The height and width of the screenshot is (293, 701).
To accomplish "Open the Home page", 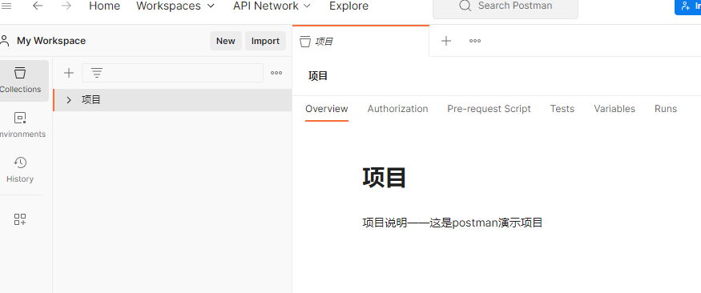I will click(105, 6).
